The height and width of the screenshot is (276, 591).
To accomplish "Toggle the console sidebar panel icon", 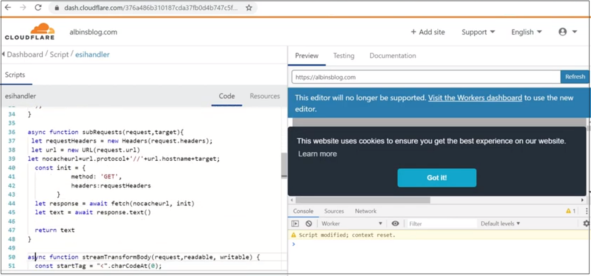I will point(295,223).
